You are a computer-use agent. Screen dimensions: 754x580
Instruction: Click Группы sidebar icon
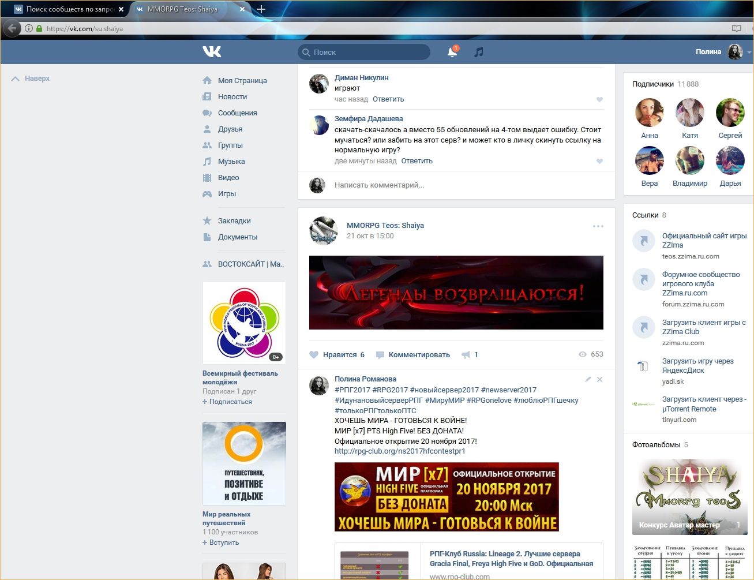(x=207, y=145)
